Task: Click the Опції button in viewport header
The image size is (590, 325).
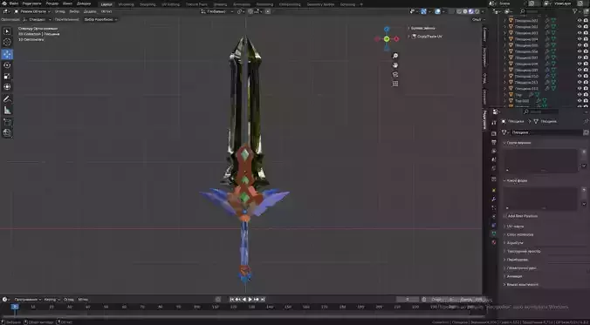Action: (477, 19)
